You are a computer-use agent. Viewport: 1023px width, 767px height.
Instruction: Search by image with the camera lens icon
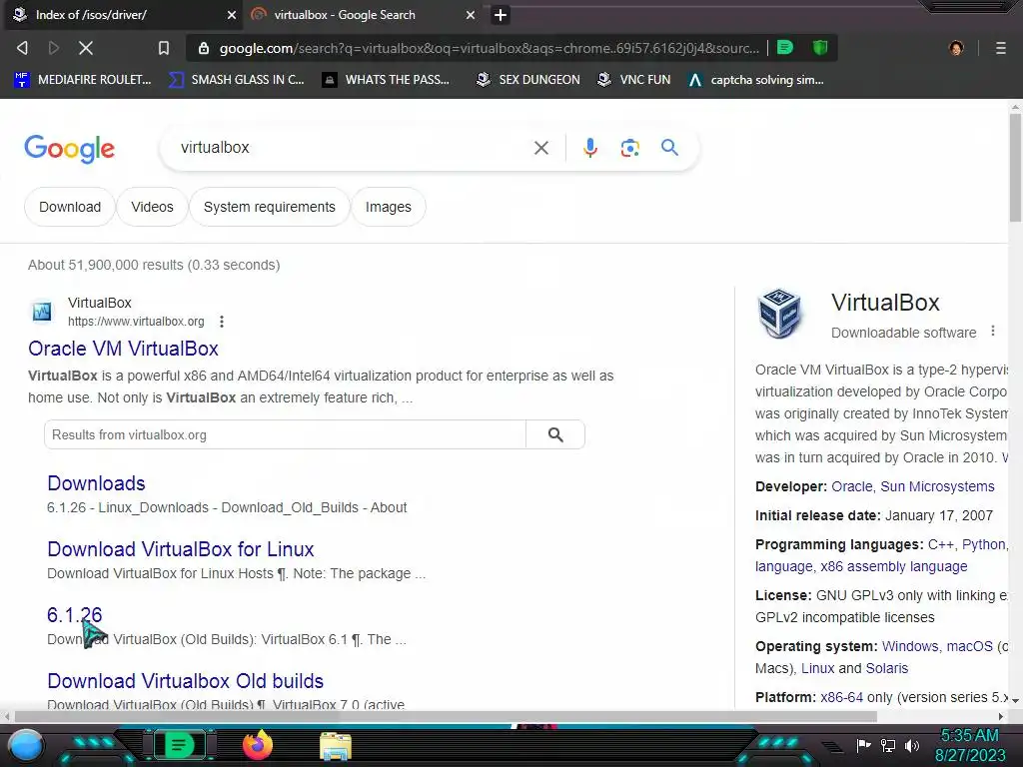tap(629, 148)
